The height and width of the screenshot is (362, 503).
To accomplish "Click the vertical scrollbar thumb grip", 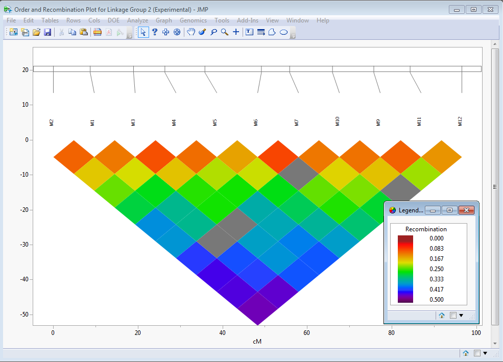I will click(x=495, y=186).
